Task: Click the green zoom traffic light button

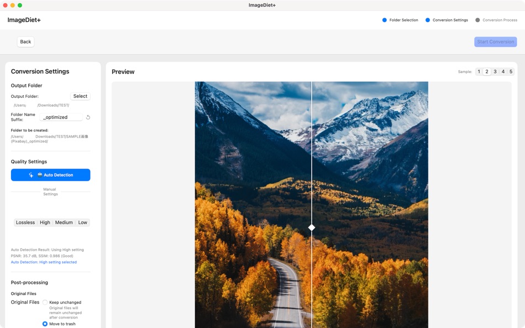Action: 19,4
